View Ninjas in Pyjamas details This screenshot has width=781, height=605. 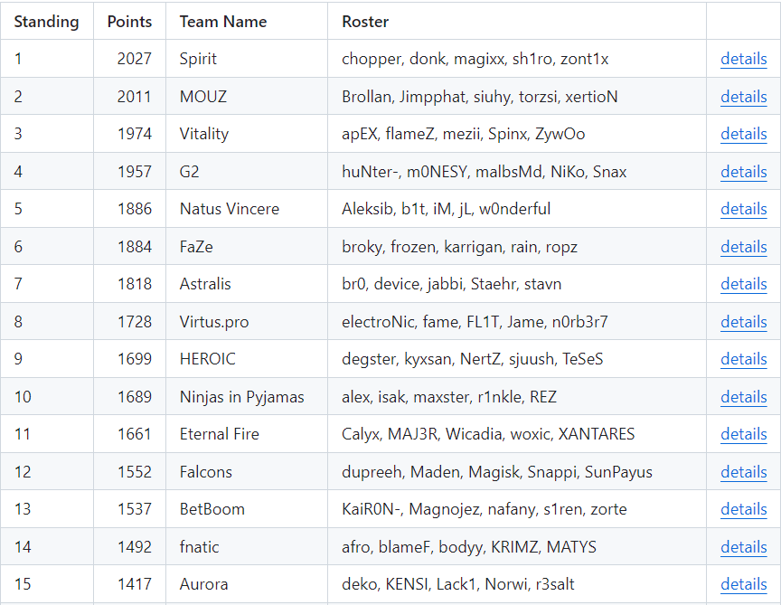tap(743, 397)
